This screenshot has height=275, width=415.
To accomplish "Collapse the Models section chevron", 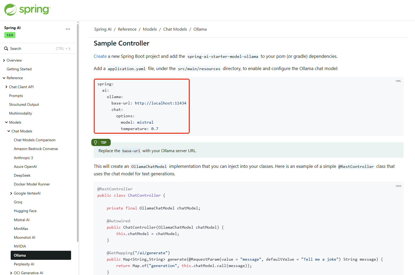I will pyautogui.click(x=6, y=122).
